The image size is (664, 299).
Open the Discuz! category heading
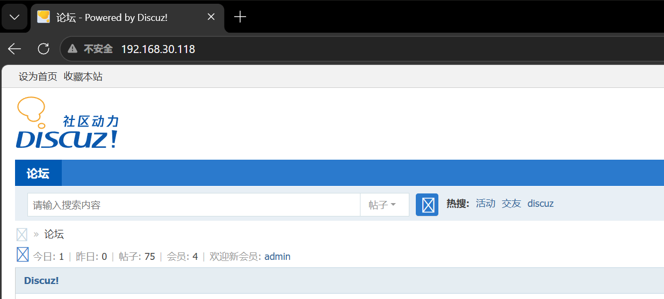(41, 281)
